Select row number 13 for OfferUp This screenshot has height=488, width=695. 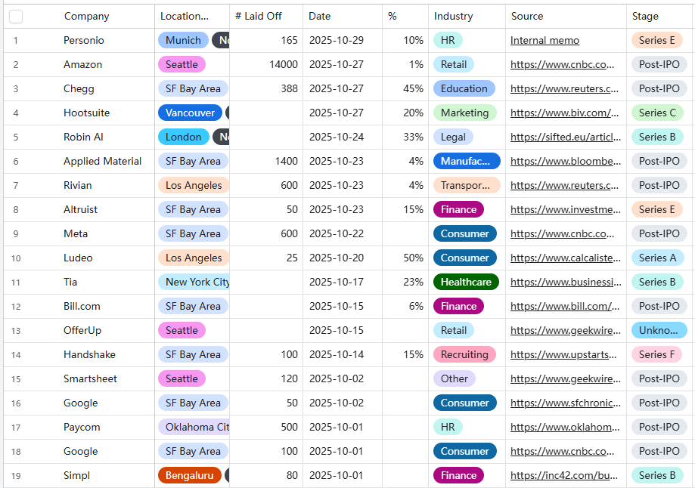(16, 331)
